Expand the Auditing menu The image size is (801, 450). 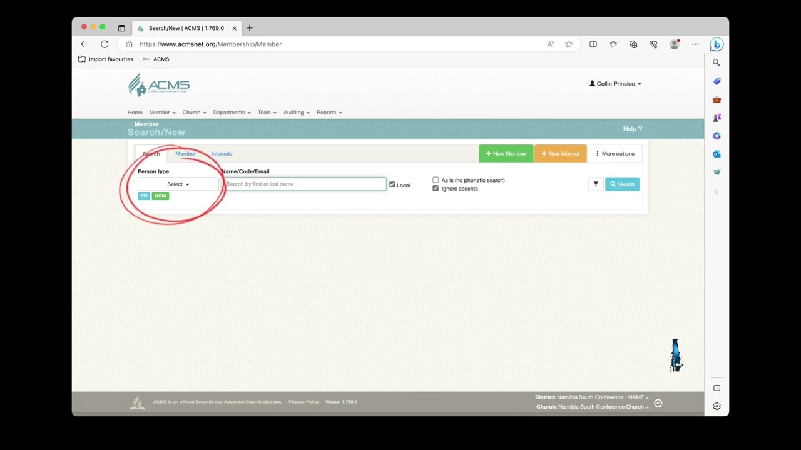[x=296, y=112]
